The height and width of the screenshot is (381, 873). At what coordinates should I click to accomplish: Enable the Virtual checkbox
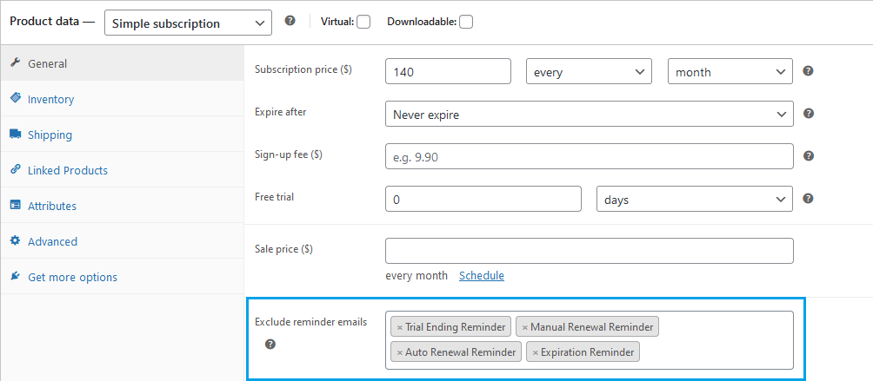[363, 22]
